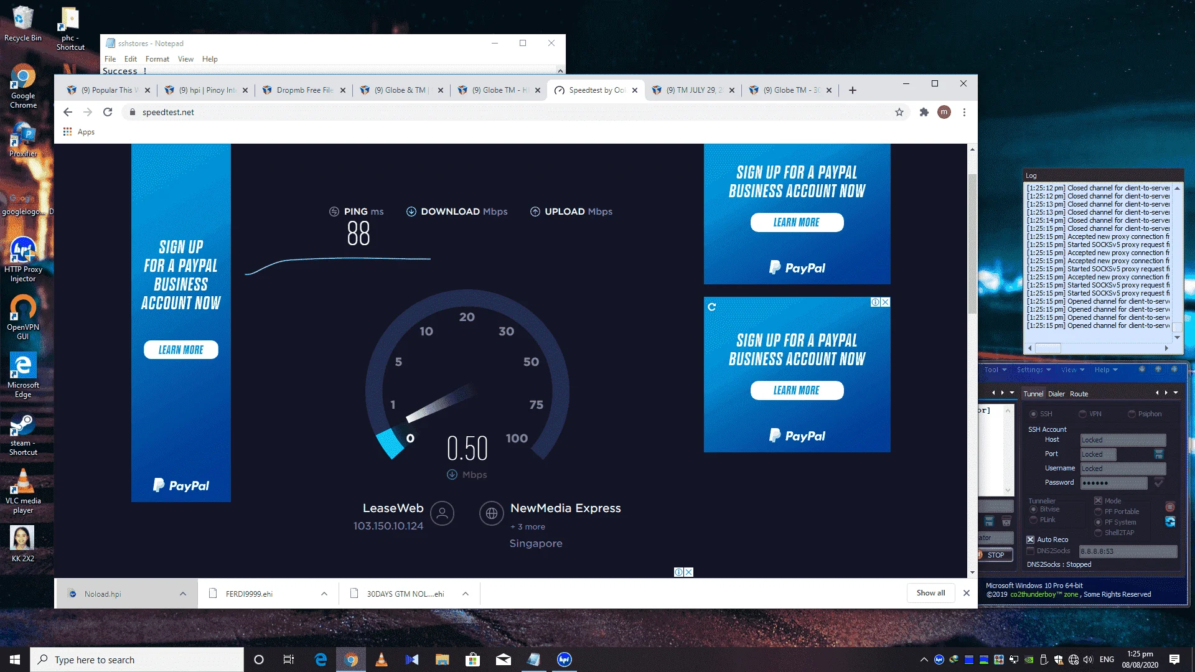Image resolution: width=1195 pixels, height=672 pixels.
Task: Click the '+ 3 more' servers link
Action: [x=527, y=526]
